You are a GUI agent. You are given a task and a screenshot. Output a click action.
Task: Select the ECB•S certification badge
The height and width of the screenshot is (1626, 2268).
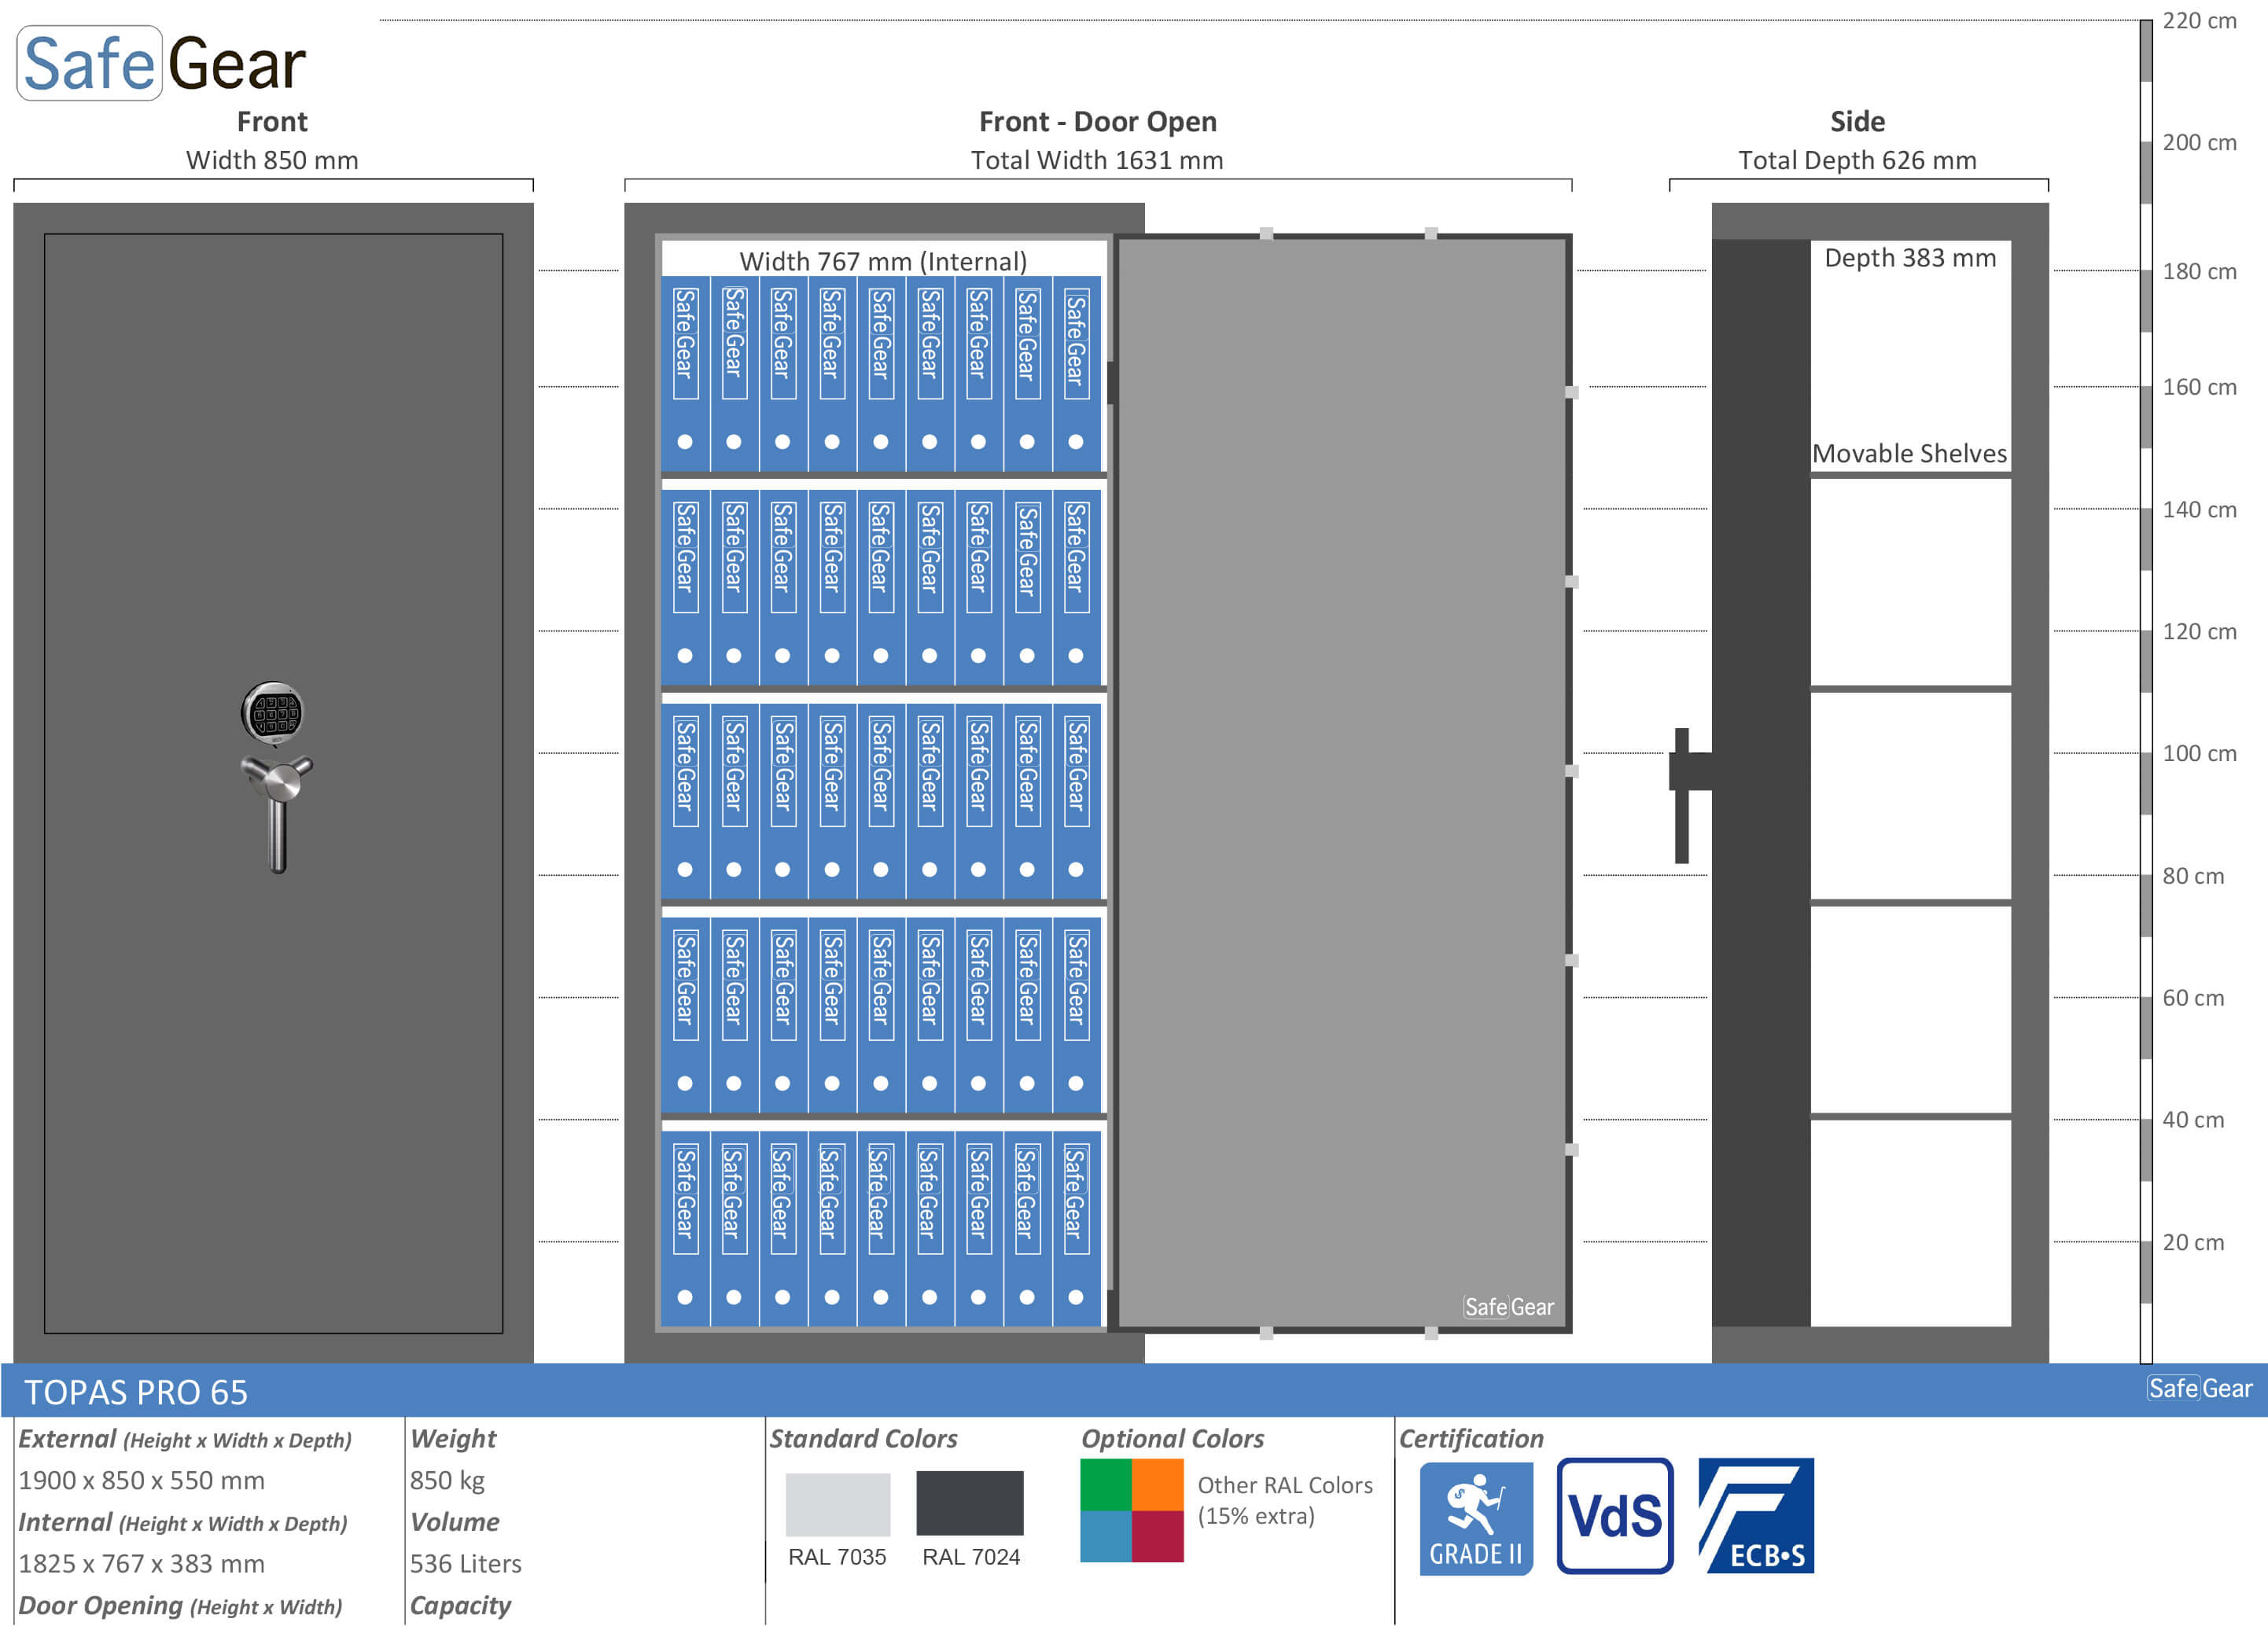point(1756,1516)
